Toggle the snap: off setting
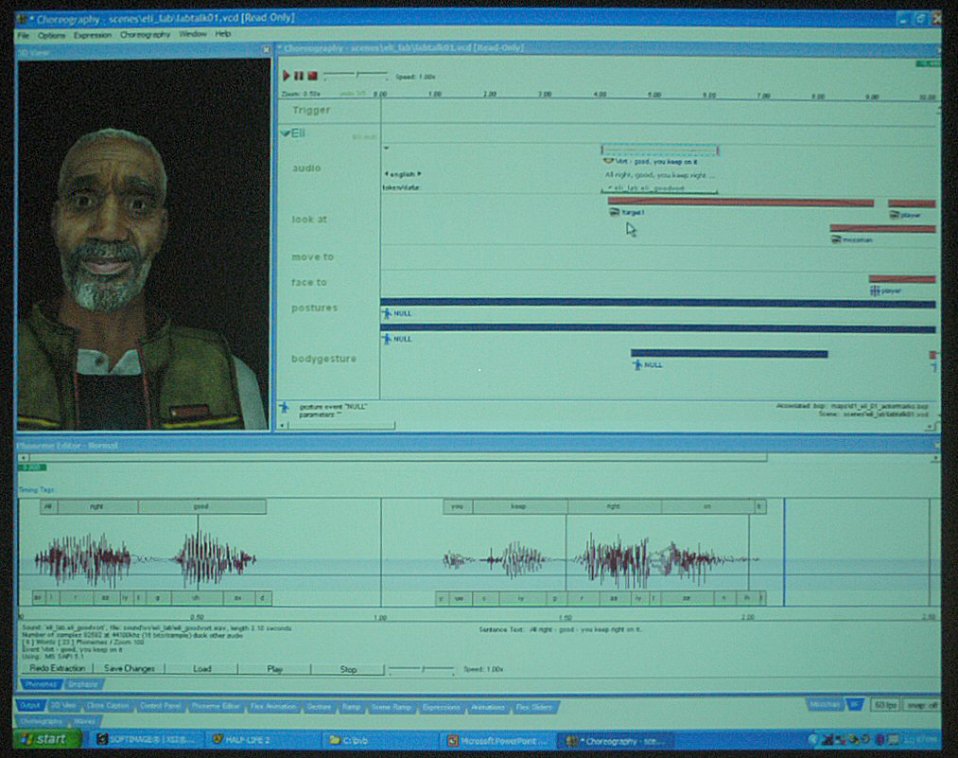The width and height of the screenshot is (958, 758). click(x=920, y=705)
